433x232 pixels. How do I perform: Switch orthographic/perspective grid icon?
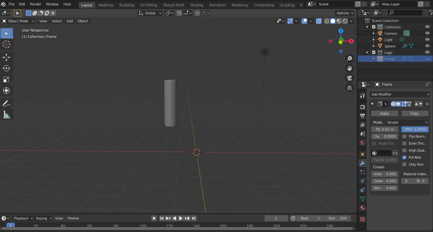point(349,88)
